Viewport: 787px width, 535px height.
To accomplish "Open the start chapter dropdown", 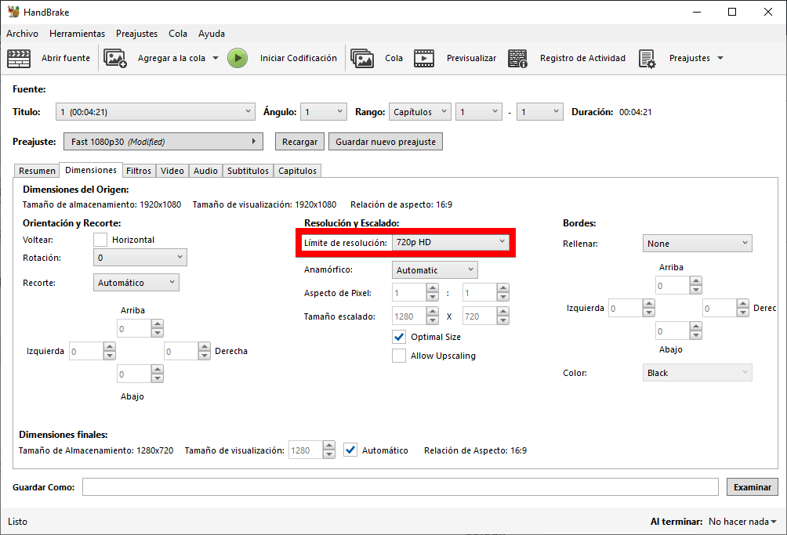I will (479, 112).
